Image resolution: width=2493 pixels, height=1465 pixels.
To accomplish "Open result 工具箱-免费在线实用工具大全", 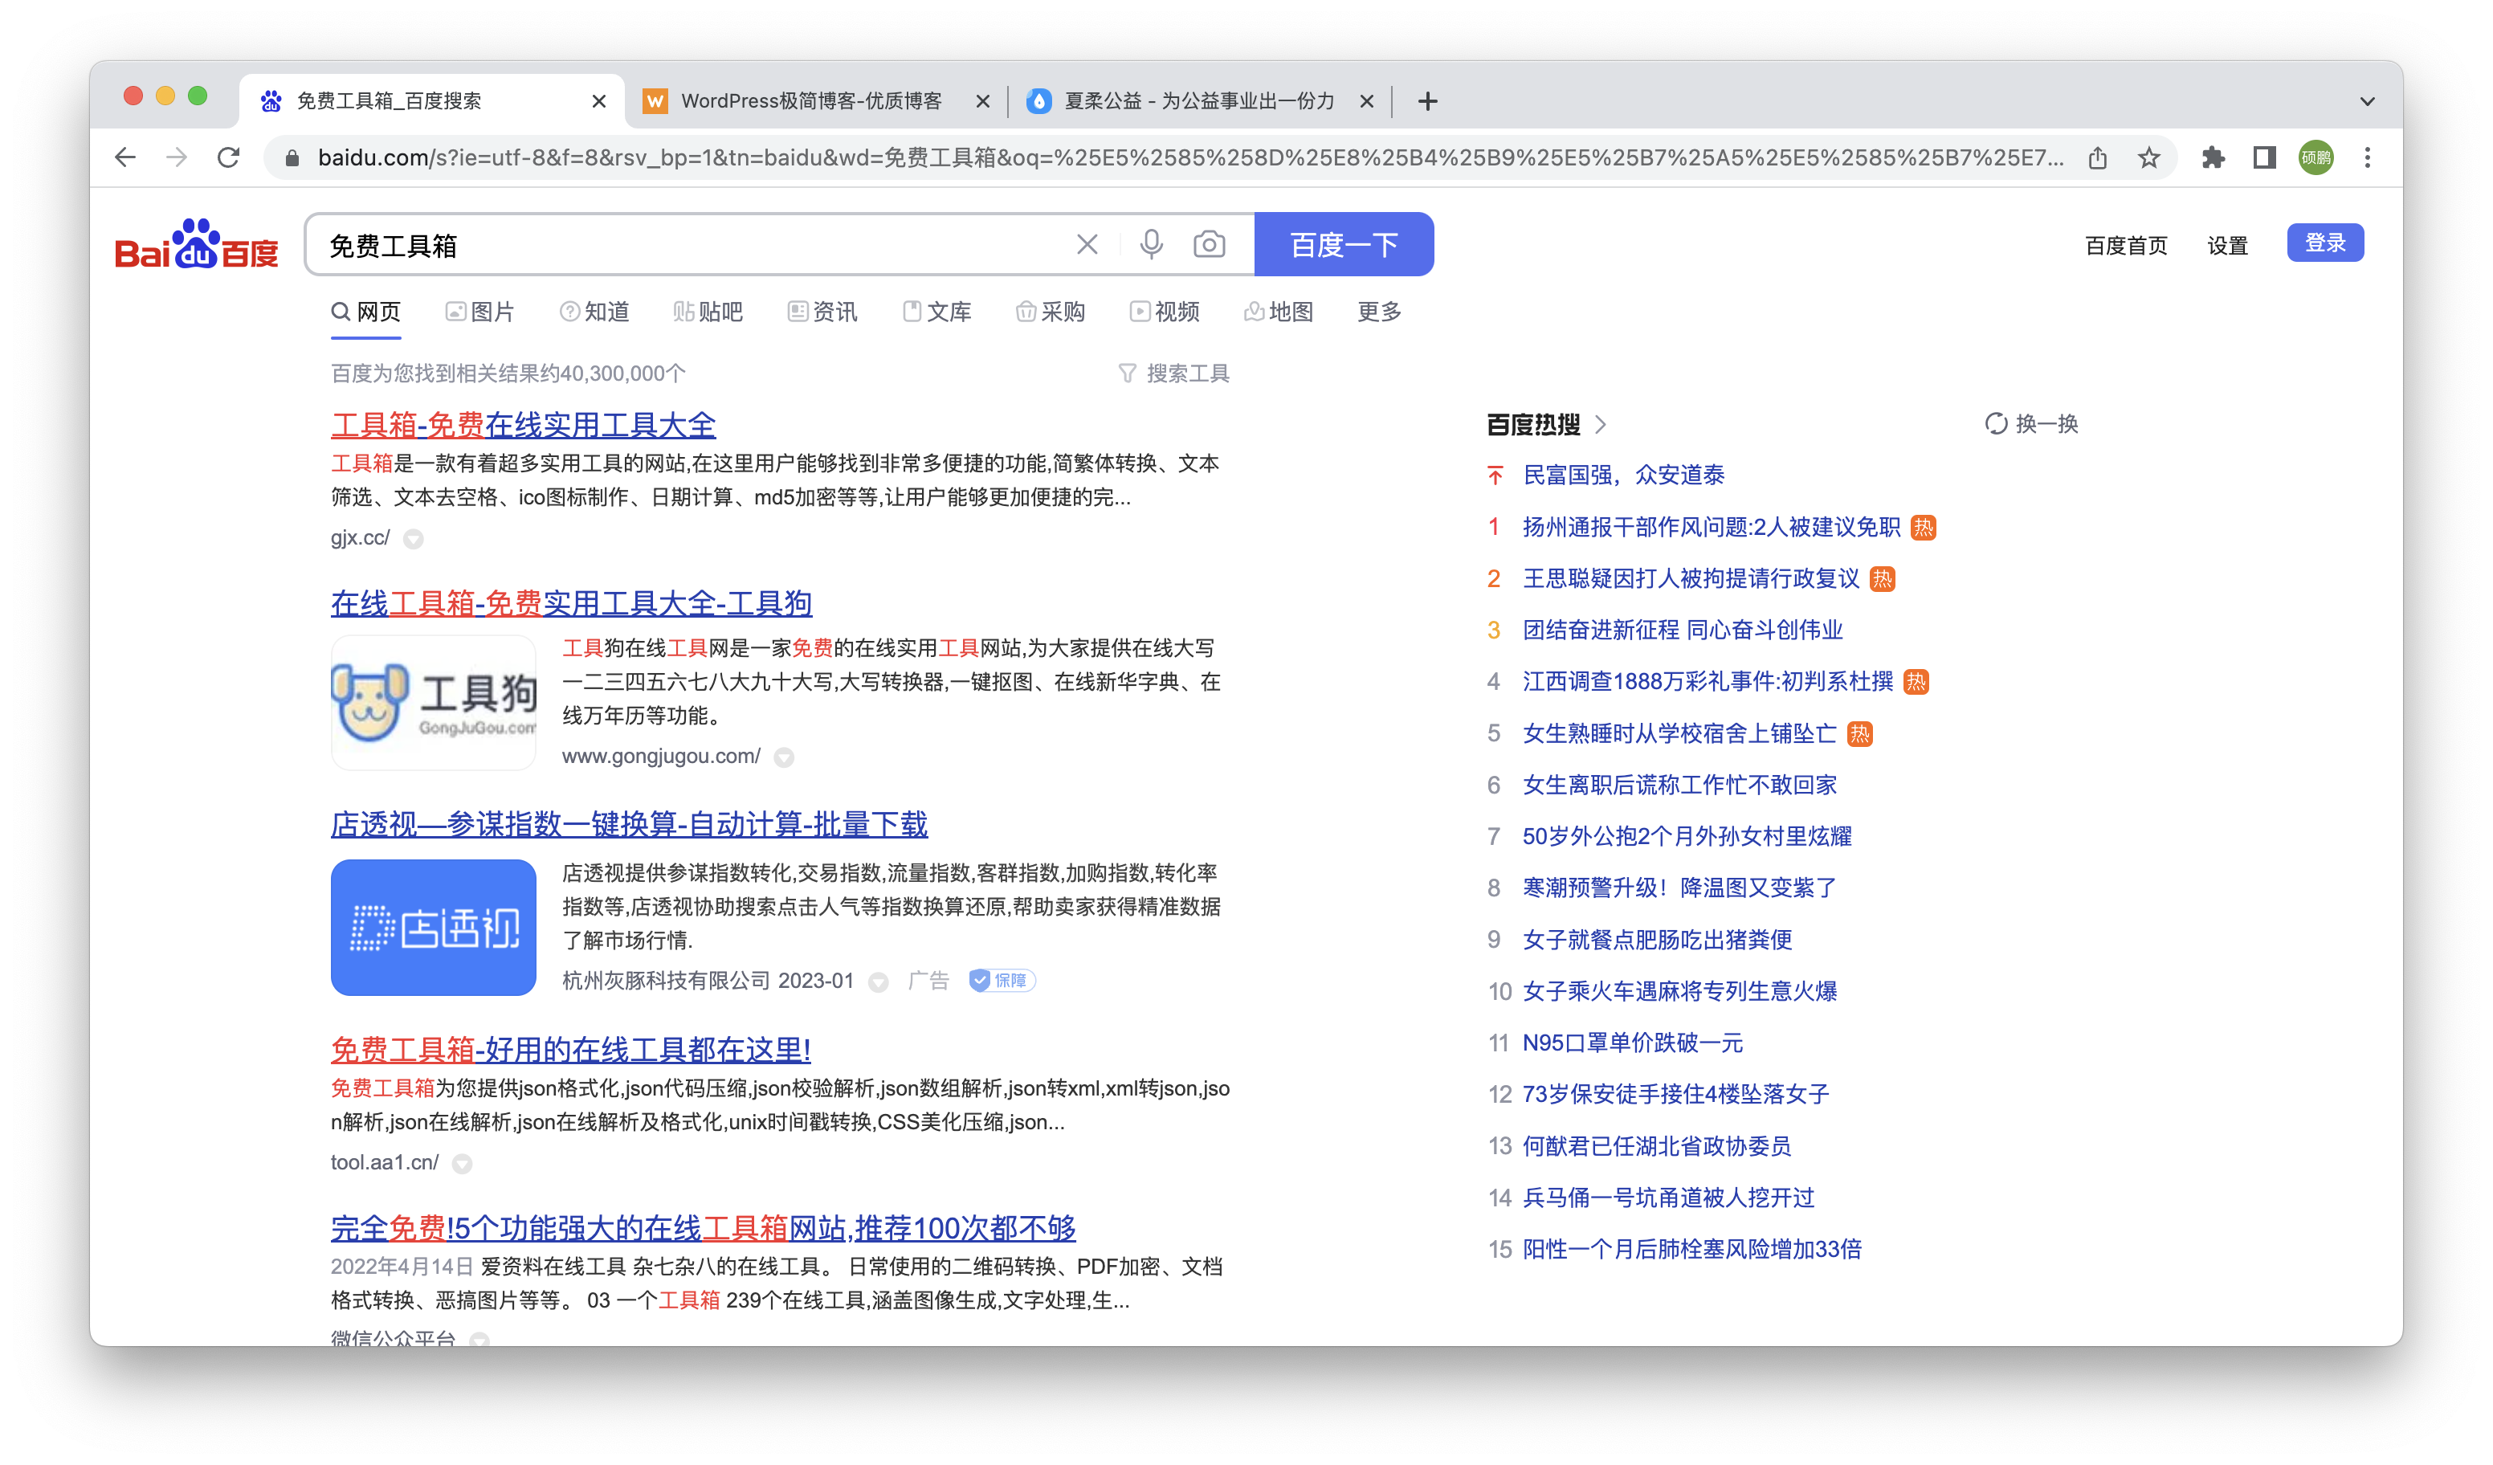I will pyautogui.click(x=524, y=426).
